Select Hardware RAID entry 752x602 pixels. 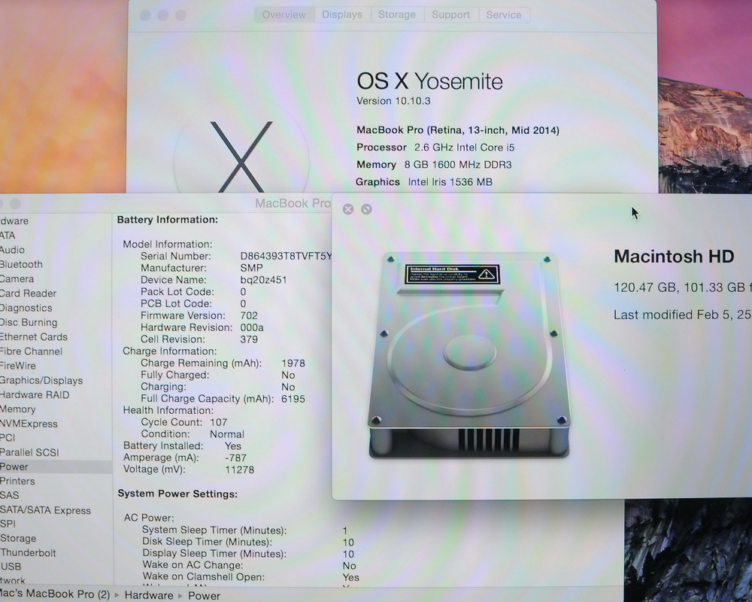tap(35, 394)
